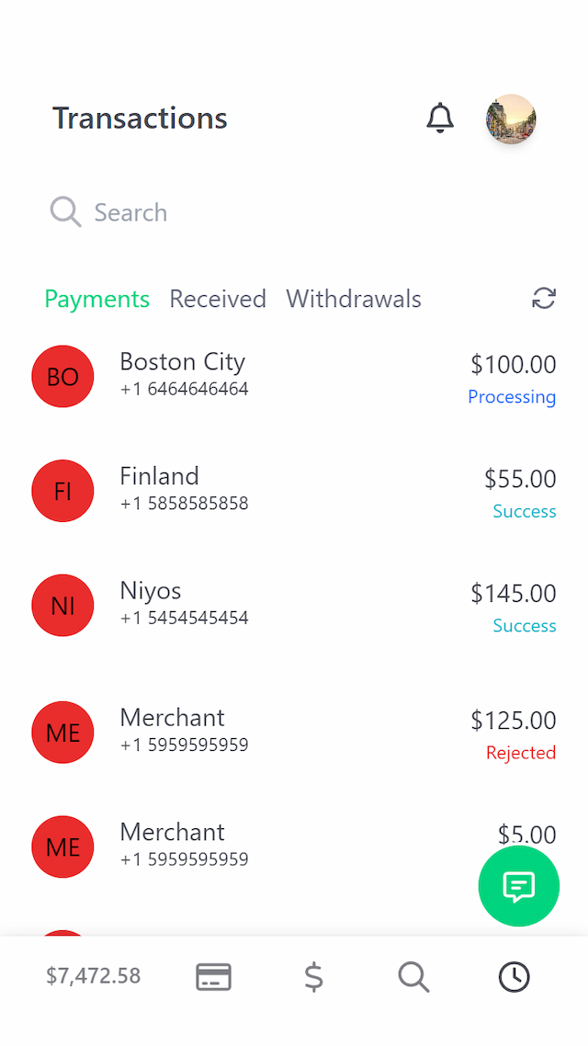
Task: Open the green chat message button
Action: 518,886
